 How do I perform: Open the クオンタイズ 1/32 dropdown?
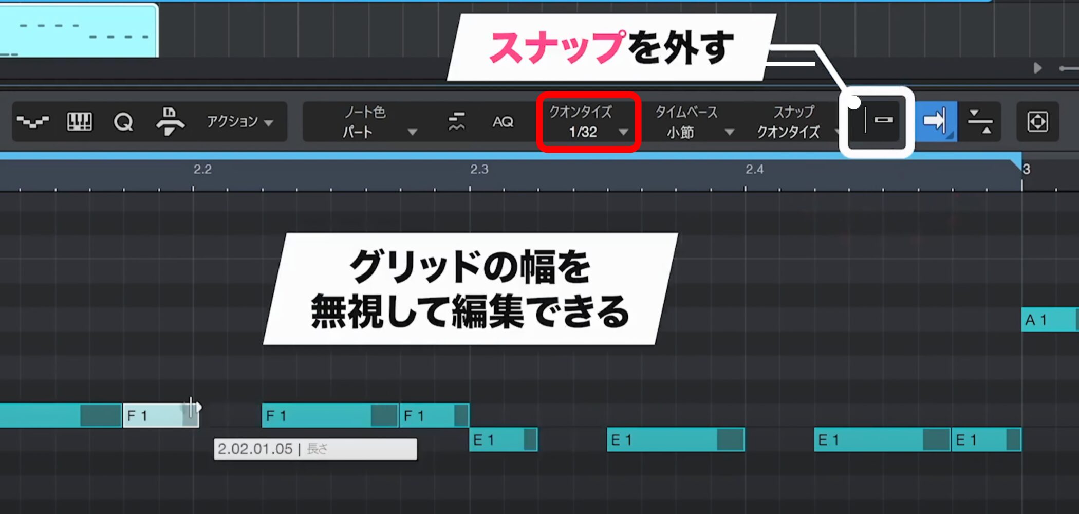(x=588, y=122)
